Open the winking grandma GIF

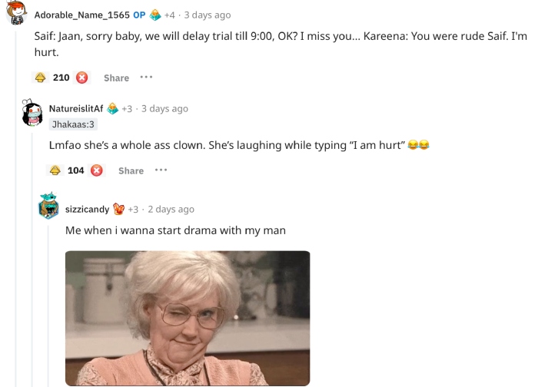click(188, 318)
